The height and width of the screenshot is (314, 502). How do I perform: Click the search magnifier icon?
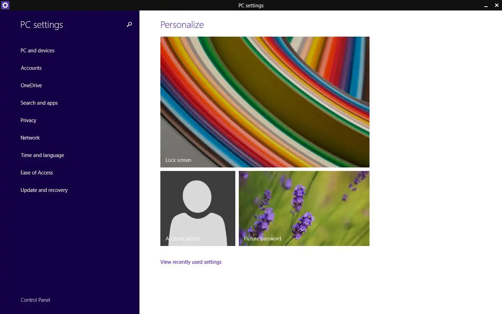pyautogui.click(x=129, y=24)
